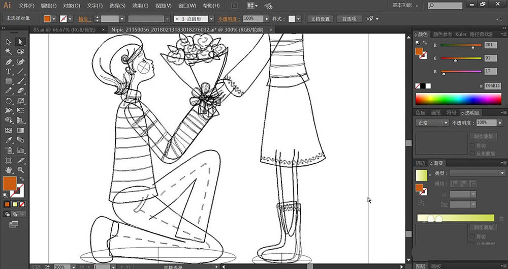This screenshot has width=508, height=269.
Task: Click the 制作蒙版 button in transparency panel
Action: click(484, 136)
